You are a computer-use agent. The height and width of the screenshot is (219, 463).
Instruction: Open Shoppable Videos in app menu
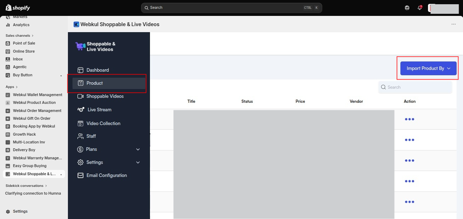[105, 96]
